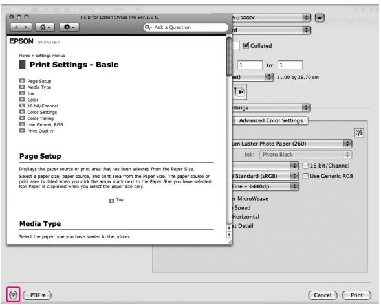Open the Print Quality help link

(40, 131)
